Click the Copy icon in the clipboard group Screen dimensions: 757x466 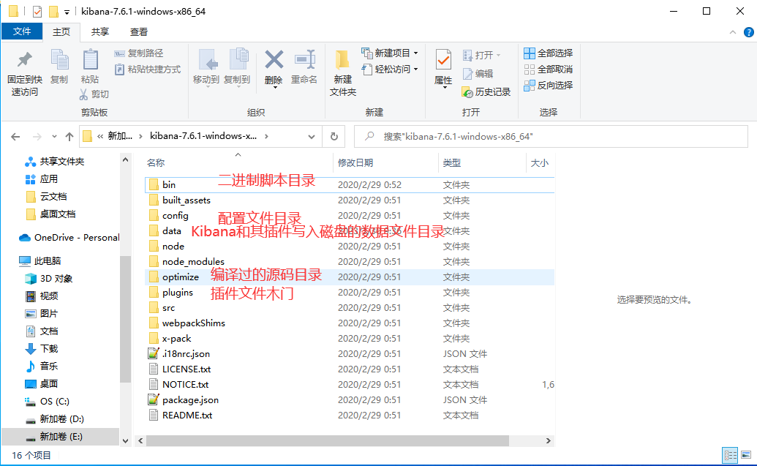pyautogui.click(x=59, y=60)
